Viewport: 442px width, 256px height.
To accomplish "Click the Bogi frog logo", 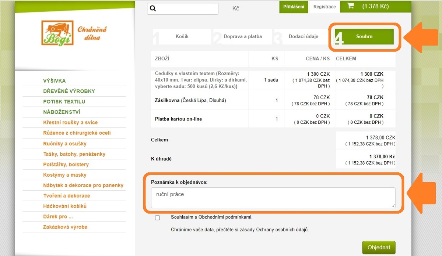I will (x=57, y=33).
